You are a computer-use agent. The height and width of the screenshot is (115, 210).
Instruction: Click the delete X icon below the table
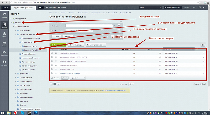(67, 78)
